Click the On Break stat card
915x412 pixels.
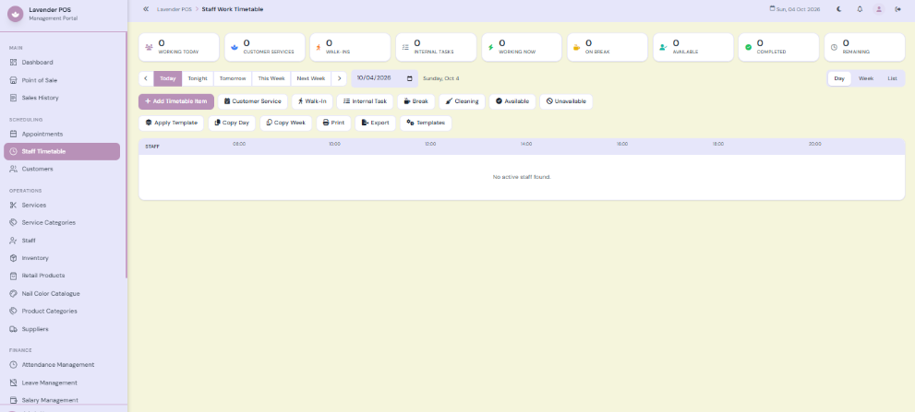(x=608, y=47)
